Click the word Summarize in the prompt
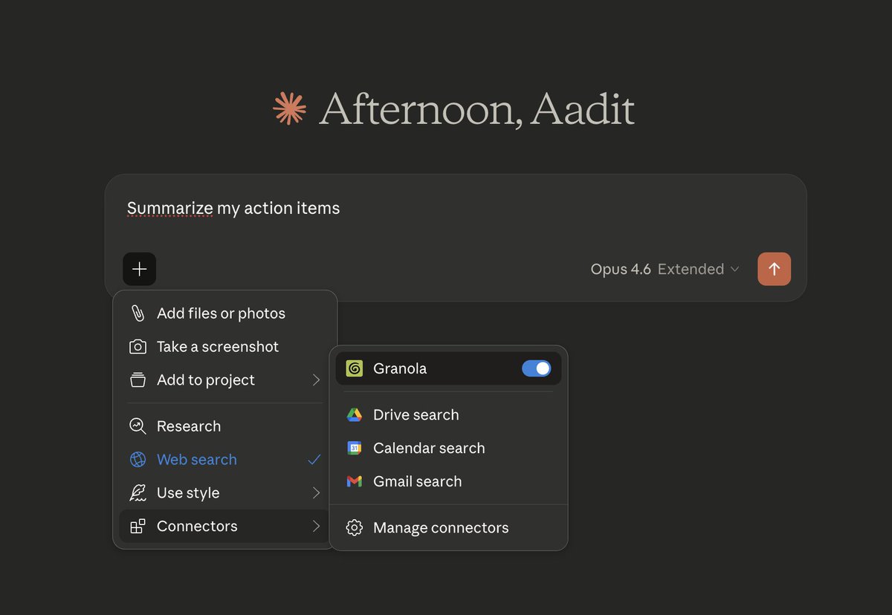Screen dimensions: 892x615 (170, 208)
